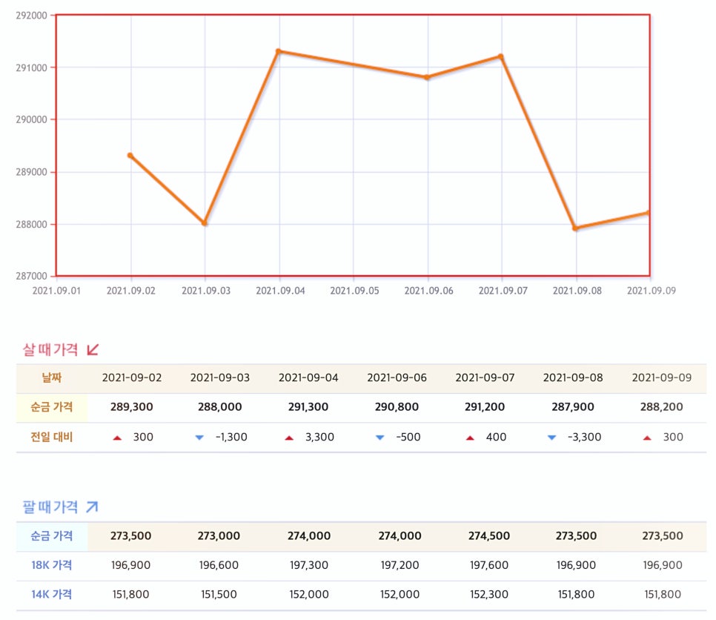
Task: Select the 2021-09-06 date column header
Action: click(x=397, y=378)
